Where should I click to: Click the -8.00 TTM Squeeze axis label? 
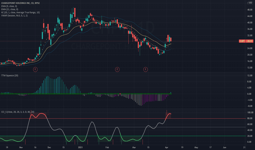click(x=250, y=106)
